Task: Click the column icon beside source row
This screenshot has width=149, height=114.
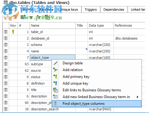Action: [6, 70]
